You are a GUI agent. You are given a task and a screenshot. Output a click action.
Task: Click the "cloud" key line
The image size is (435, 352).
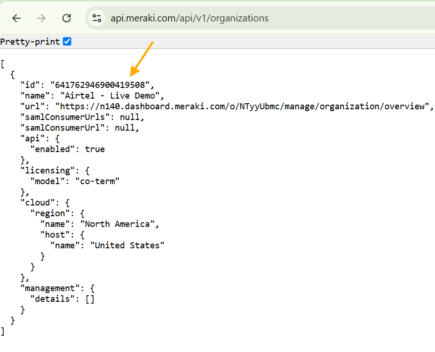click(x=45, y=203)
